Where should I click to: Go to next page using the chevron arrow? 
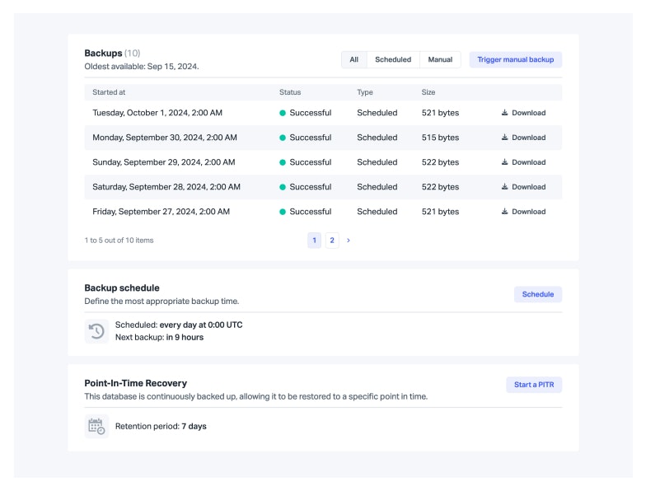[x=349, y=241]
